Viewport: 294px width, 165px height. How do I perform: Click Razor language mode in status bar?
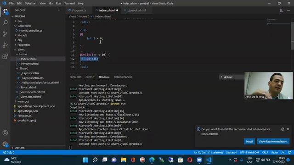[275, 153]
